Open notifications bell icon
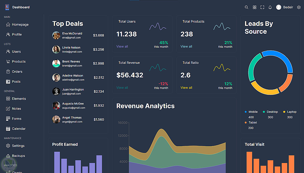The width and height of the screenshot is (304, 173). (x=270, y=7)
